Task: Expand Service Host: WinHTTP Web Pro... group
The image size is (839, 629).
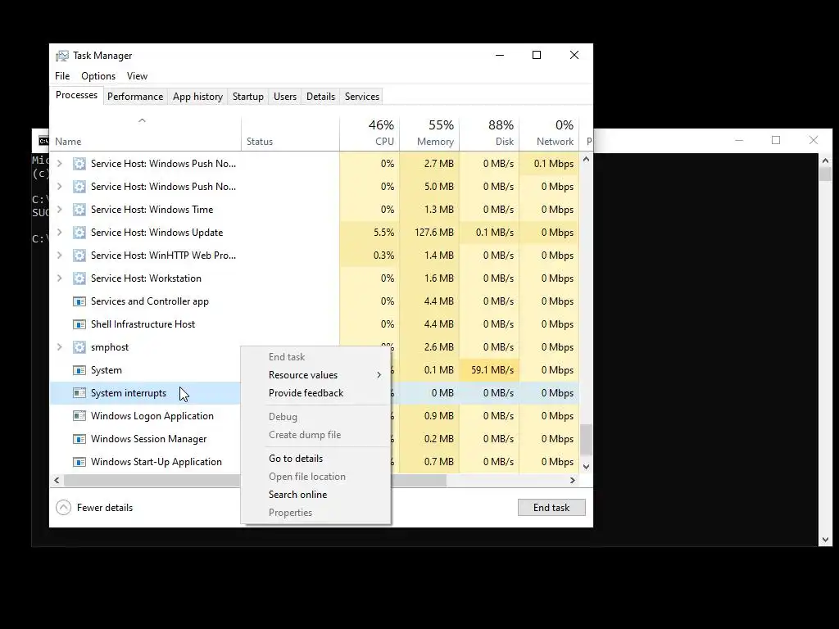Action: click(59, 256)
